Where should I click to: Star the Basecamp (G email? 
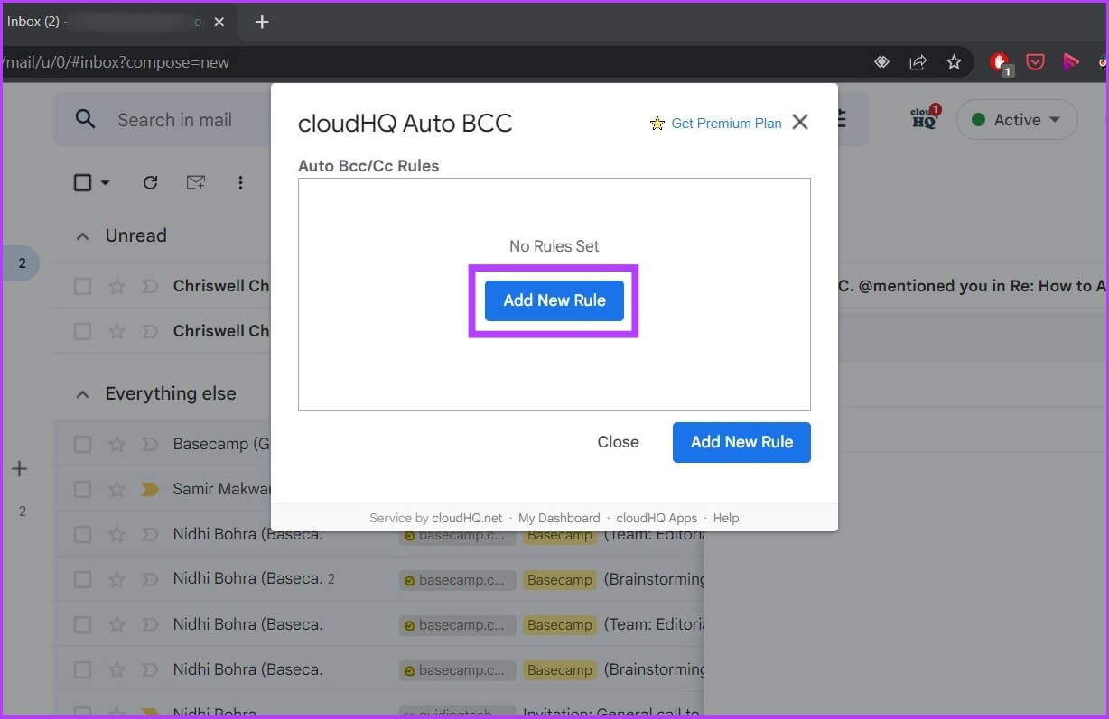[116, 444]
